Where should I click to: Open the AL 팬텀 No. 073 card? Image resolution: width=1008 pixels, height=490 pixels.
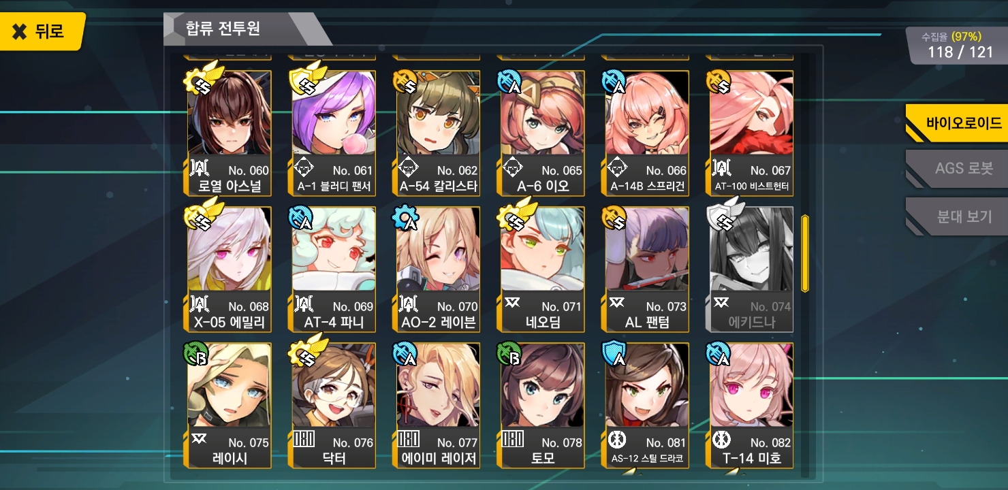click(x=647, y=269)
